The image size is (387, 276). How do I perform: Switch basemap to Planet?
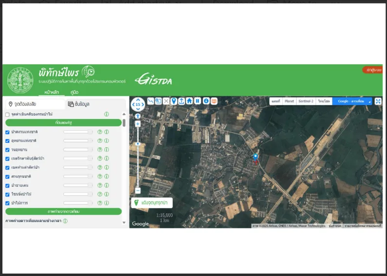(289, 101)
